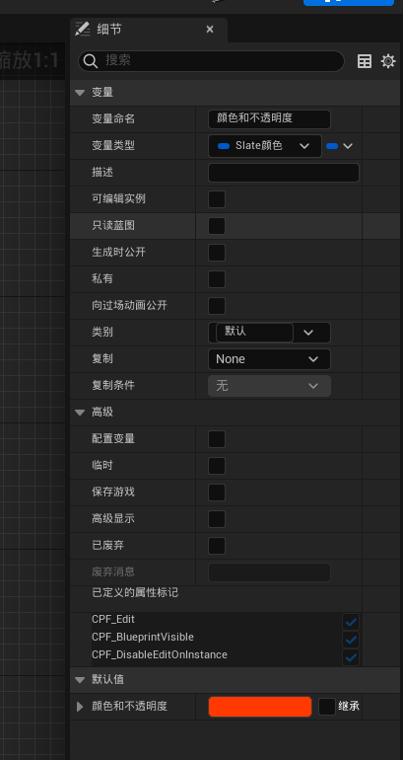The height and width of the screenshot is (760, 403).
Task: Open the 复制 None dropdown
Action: click(269, 359)
